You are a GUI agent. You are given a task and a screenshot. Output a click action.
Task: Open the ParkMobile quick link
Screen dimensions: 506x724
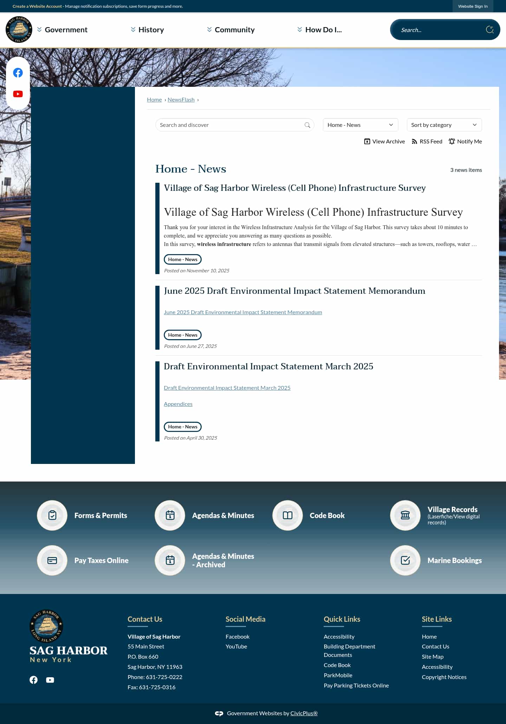(x=338, y=675)
